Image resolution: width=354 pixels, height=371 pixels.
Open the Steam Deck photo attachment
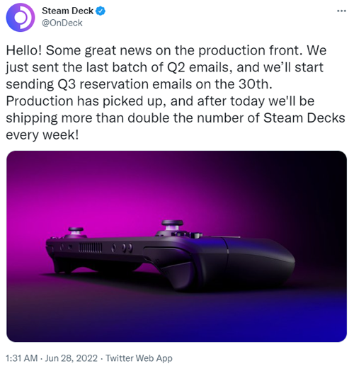coord(176,246)
